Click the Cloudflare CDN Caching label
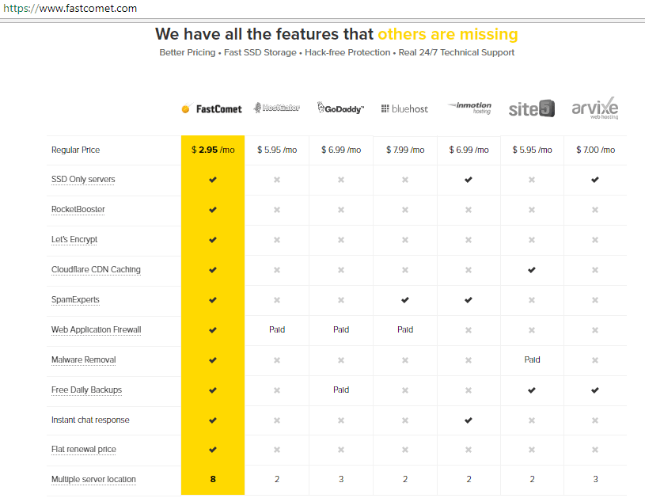Viewport: 645px width, 498px height. point(96,269)
